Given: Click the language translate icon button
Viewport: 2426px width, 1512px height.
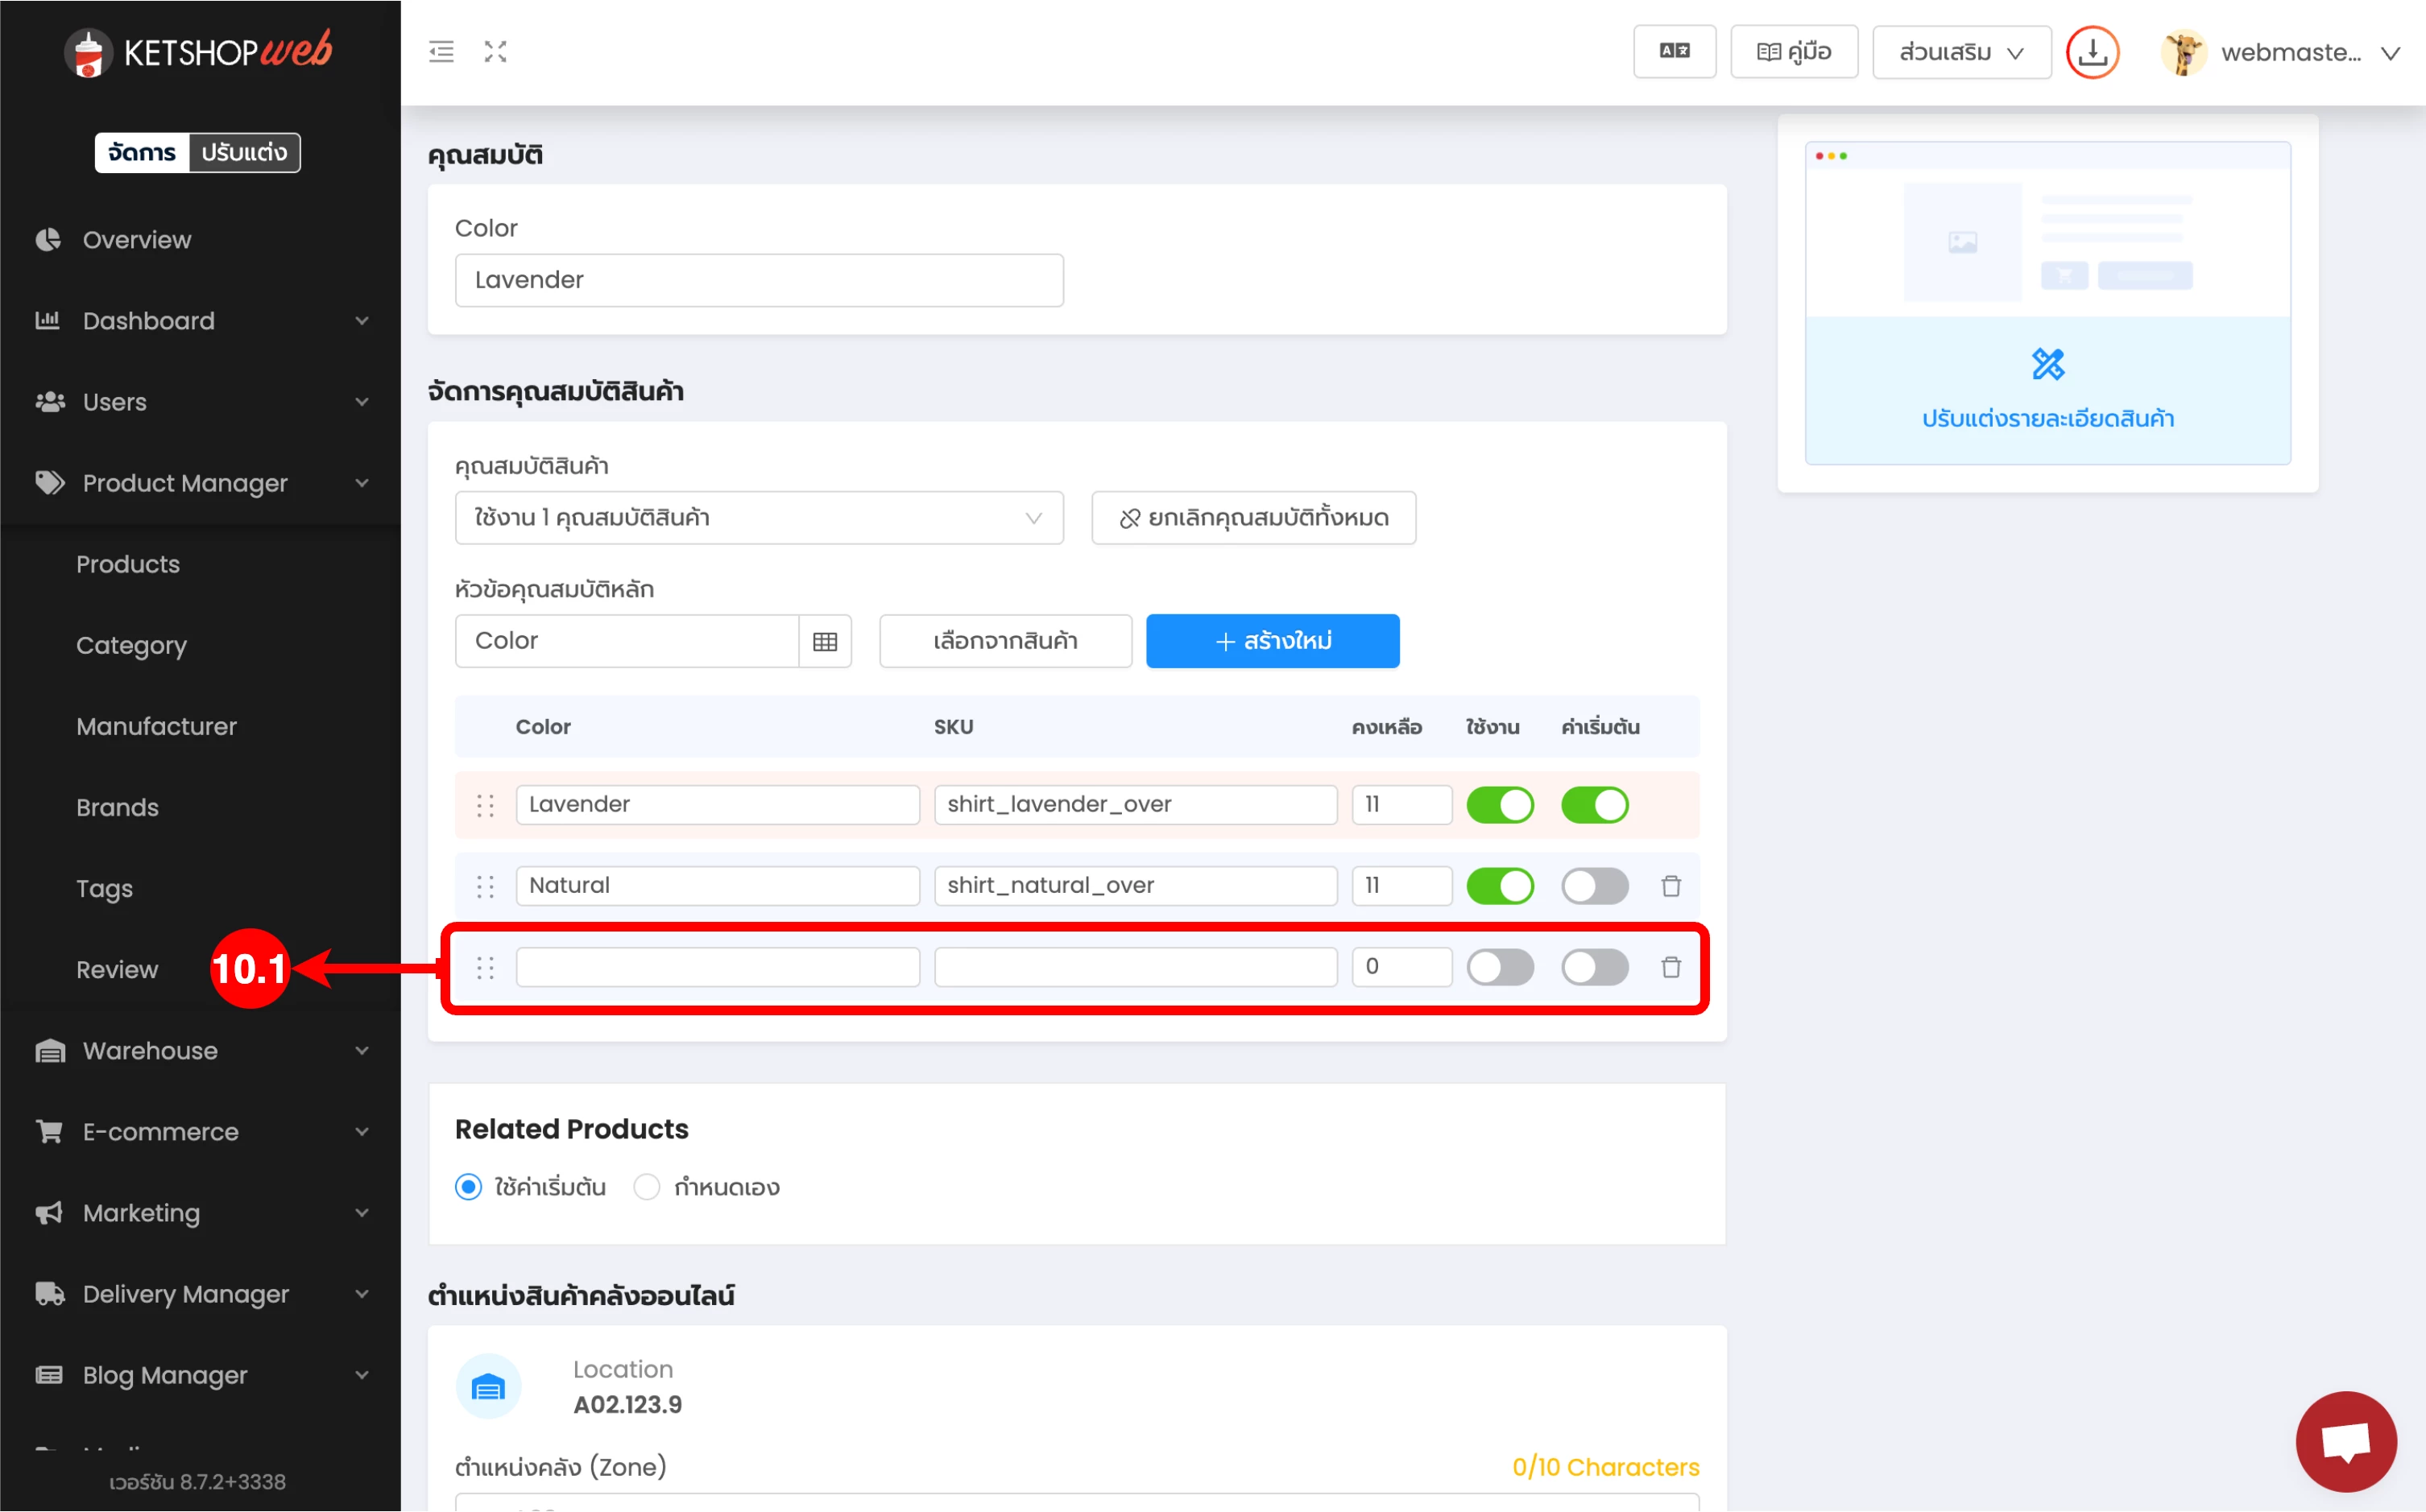Looking at the screenshot, I should [x=1674, y=52].
